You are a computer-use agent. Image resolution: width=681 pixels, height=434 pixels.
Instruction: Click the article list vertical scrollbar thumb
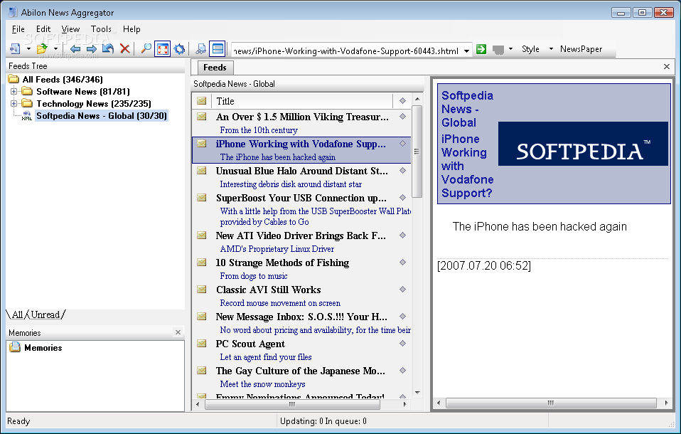click(x=417, y=152)
